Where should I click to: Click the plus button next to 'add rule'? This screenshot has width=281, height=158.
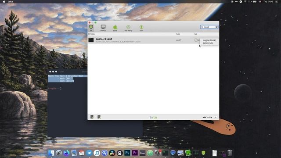(216, 117)
